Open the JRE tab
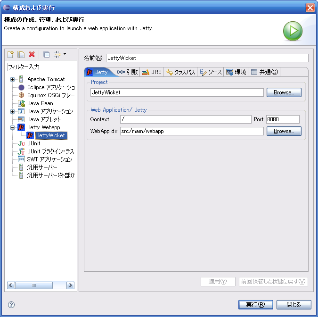 (152, 72)
